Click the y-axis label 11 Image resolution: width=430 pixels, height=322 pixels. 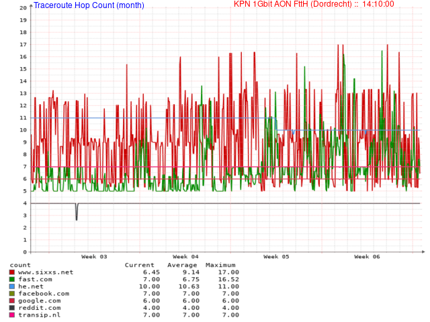(x=23, y=118)
